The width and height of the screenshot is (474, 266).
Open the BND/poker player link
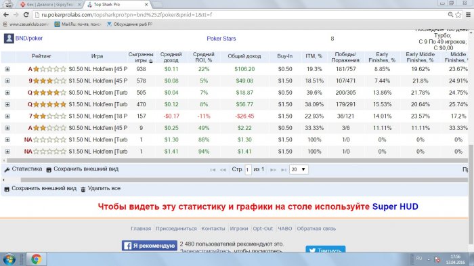(x=28, y=39)
